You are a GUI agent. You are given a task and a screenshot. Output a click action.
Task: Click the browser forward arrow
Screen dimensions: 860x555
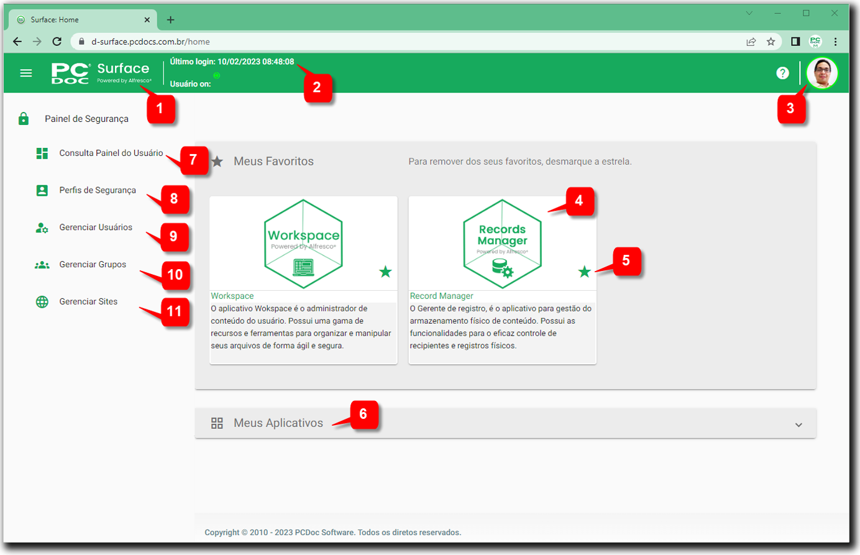pyautogui.click(x=37, y=42)
